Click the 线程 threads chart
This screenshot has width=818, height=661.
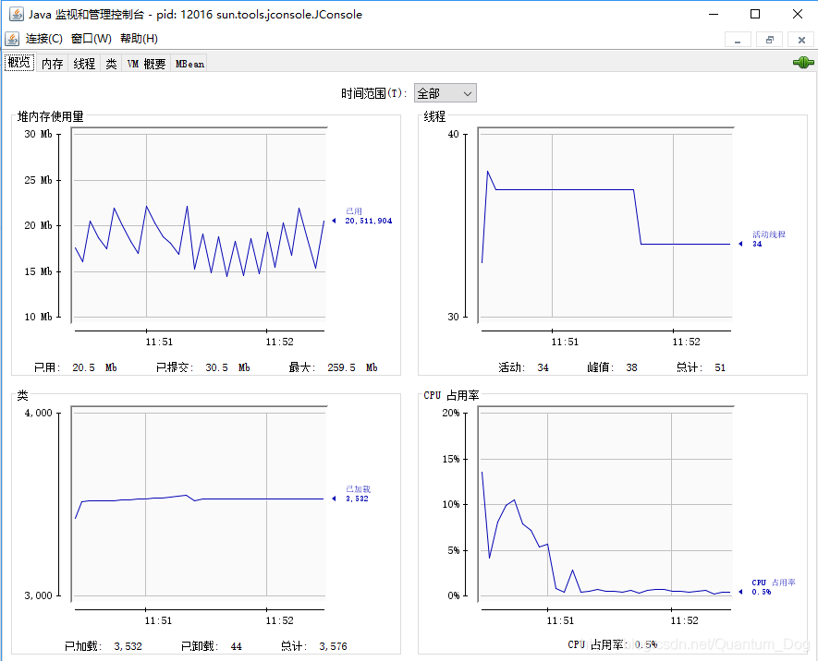coord(605,225)
